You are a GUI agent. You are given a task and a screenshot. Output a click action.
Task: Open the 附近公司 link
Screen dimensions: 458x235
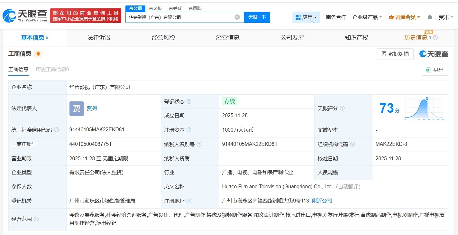pos(322,201)
